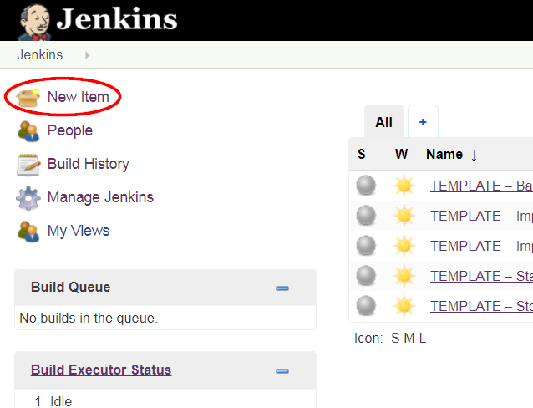Click grey status ball for TEMPLATE – Sta
Image resolution: width=533 pixels, height=408 pixels.
366,275
